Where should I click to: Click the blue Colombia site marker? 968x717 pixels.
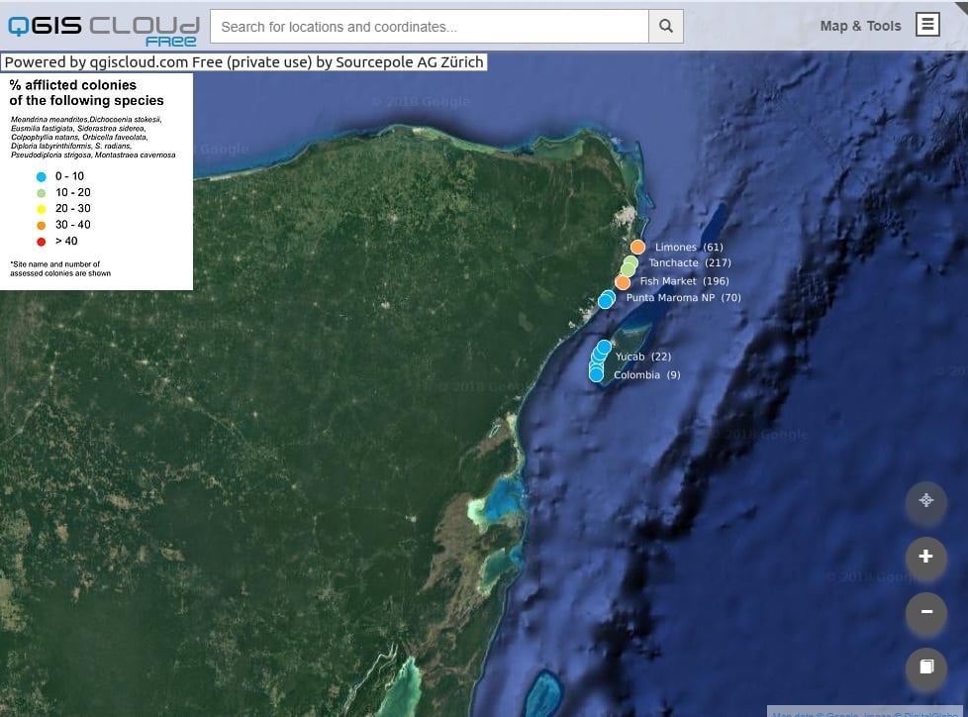click(x=596, y=374)
